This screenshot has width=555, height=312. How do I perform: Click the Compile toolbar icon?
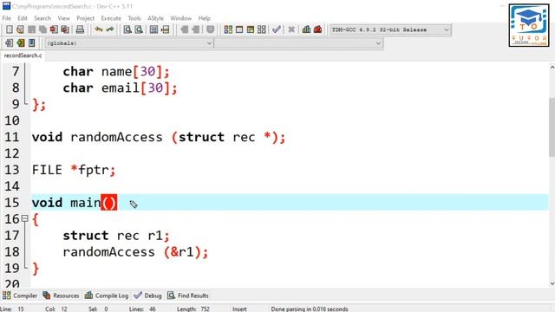pyautogui.click(x=228, y=29)
